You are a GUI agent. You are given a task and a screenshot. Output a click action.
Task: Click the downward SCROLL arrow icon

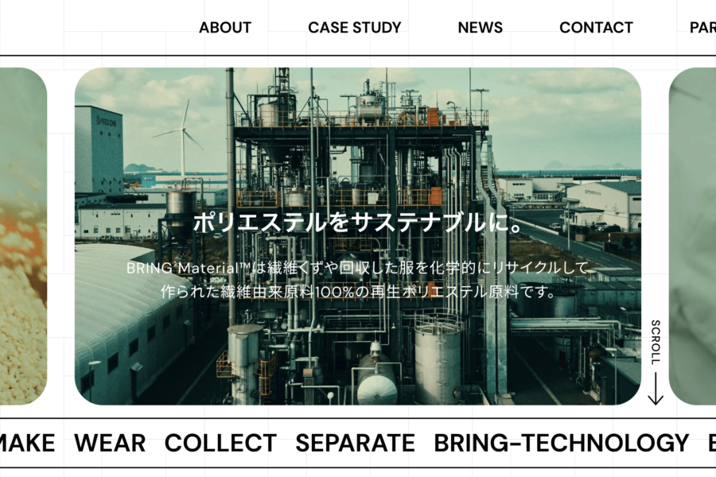point(655,389)
